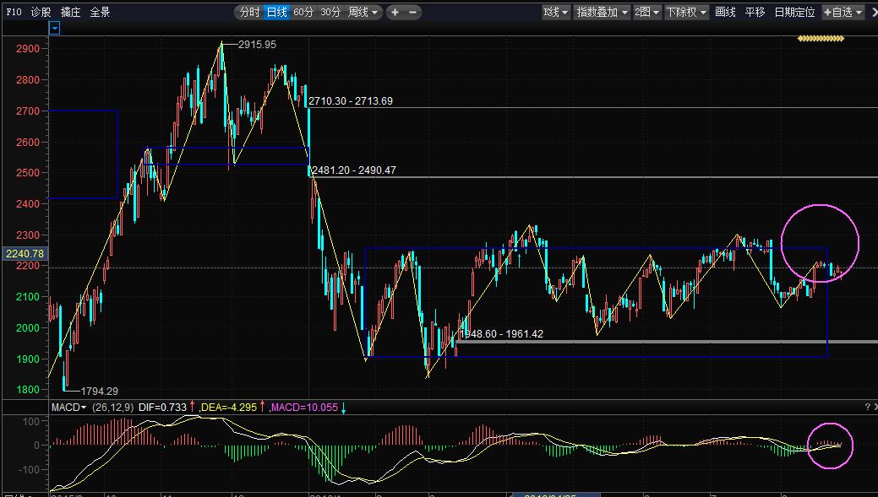The image size is (878, 497).
Task: Click the red up arrow beside DIF value
Action: [192, 408]
